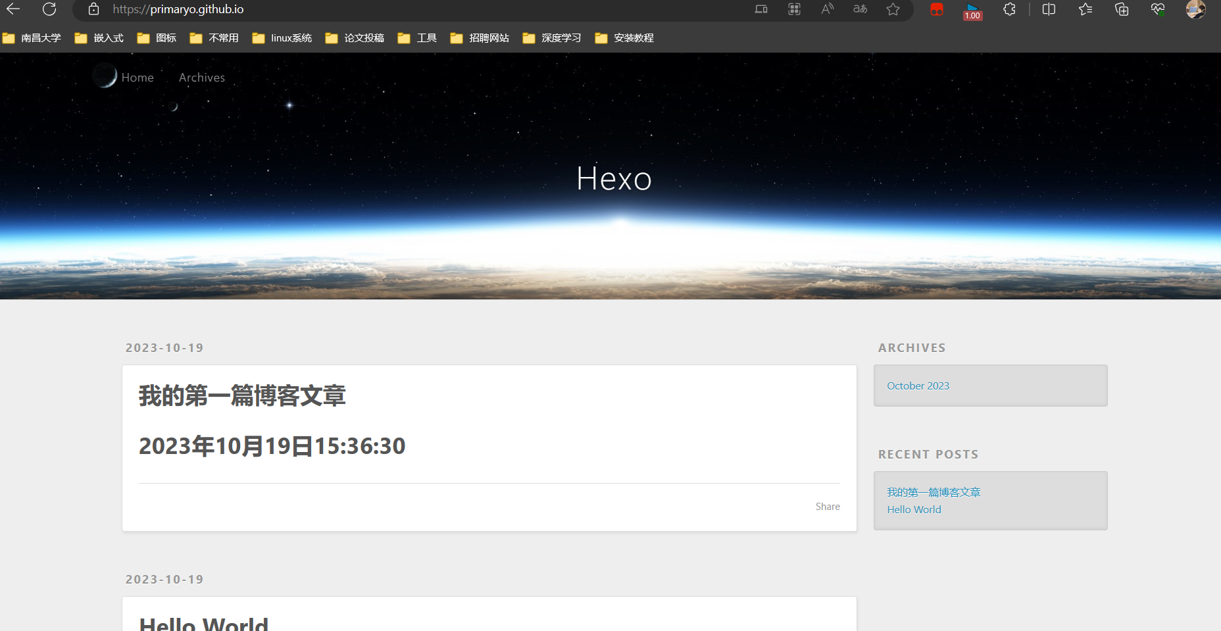Go back using the browser back arrow
The height and width of the screenshot is (631, 1221).
pos(13,9)
